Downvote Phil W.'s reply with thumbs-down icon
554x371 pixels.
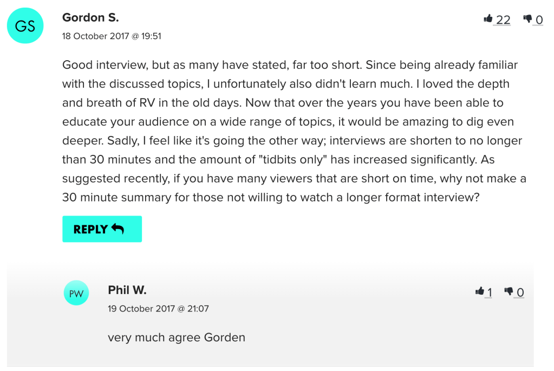click(x=509, y=291)
